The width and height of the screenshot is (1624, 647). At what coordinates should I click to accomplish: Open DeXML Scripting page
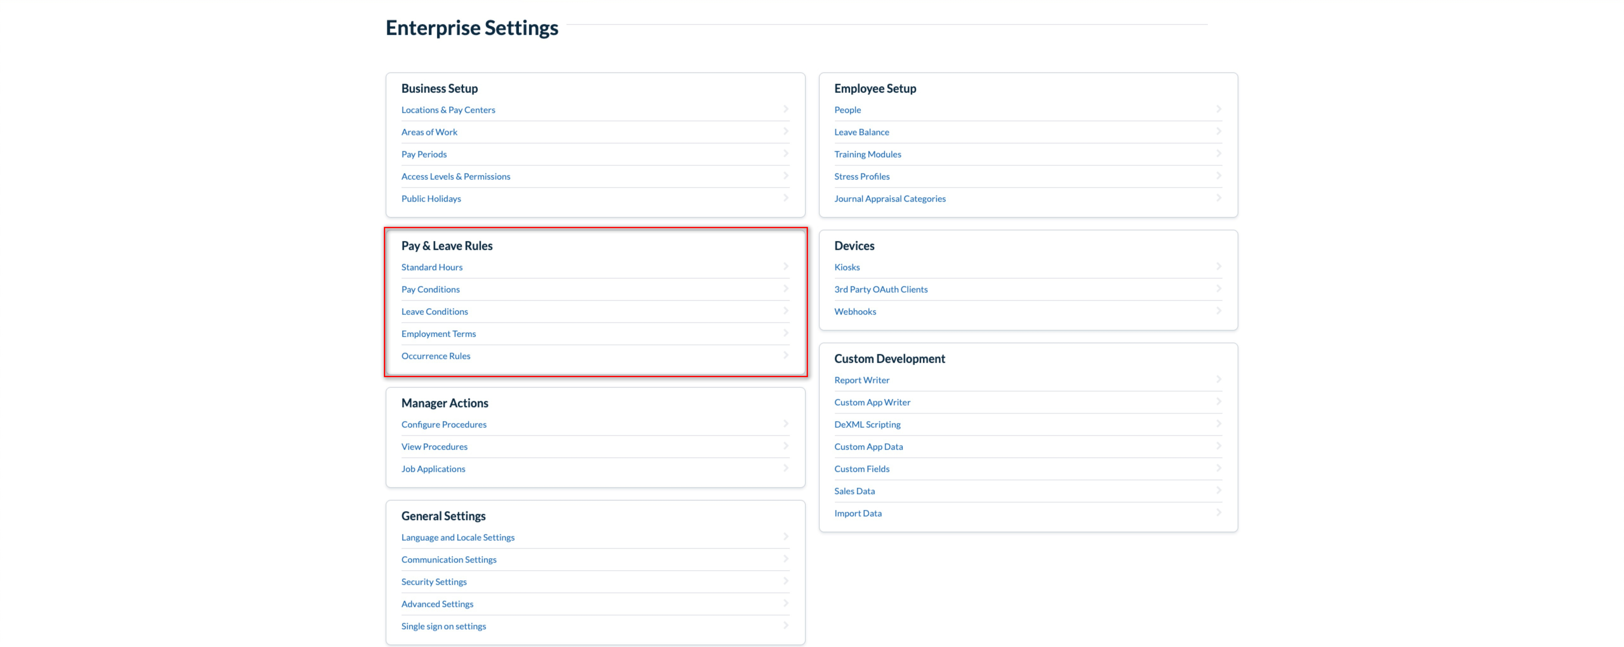click(867, 424)
